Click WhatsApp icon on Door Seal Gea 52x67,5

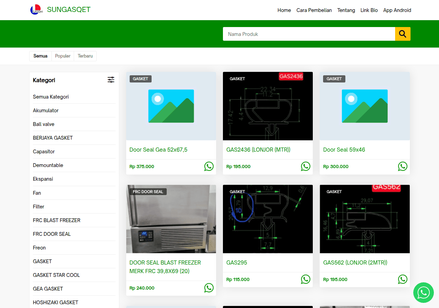pyautogui.click(x=209, y=166)
